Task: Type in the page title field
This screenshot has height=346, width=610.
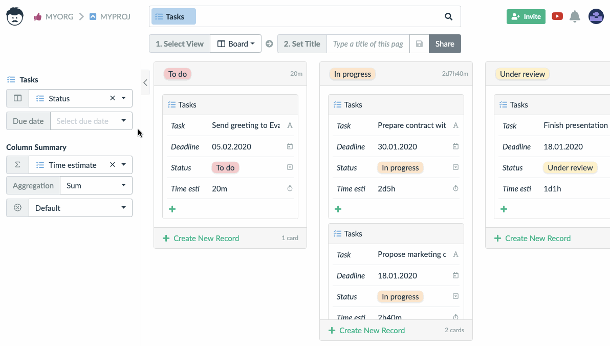Action: pos(368,44)
